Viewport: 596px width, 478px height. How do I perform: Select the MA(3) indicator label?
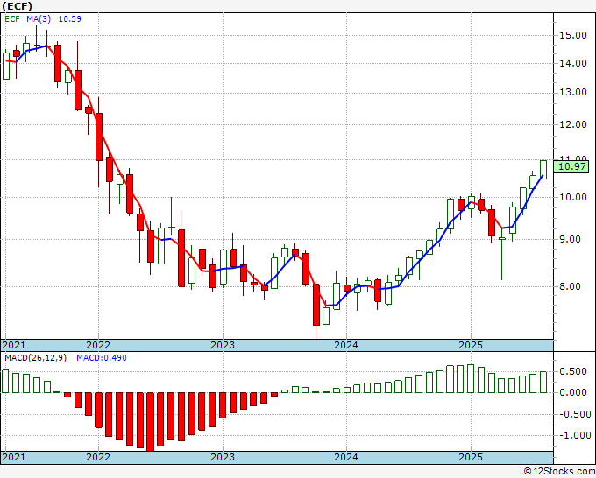[x=39, y=19]
